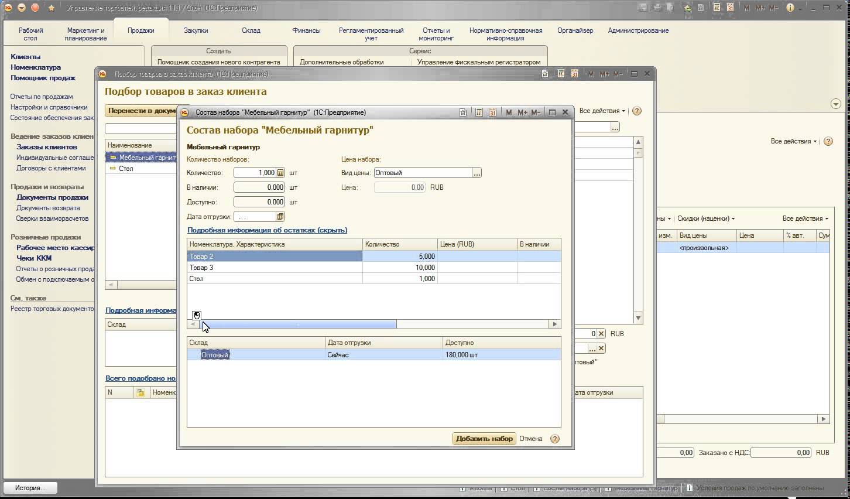
Task: Click the M memory button in the Состав набора titlebar
Action: click(x=509, y=112)
